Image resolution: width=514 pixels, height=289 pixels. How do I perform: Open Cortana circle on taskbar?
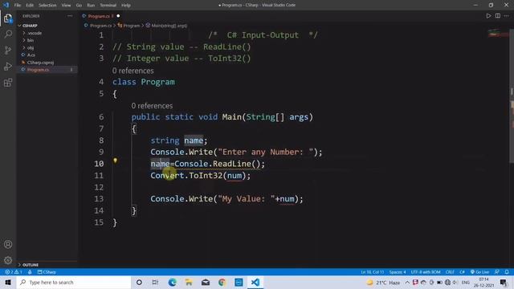click(139, 282)
